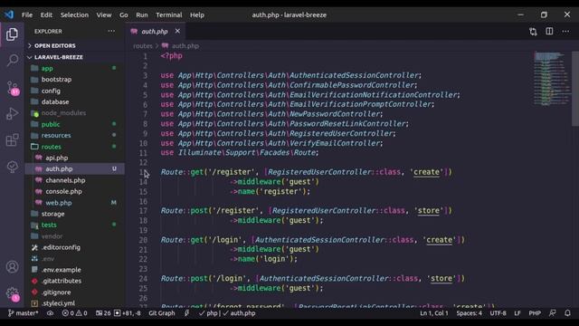The image size is (579, 326).
Task: Open console.php in the explorer
Action: coord(63,191)
